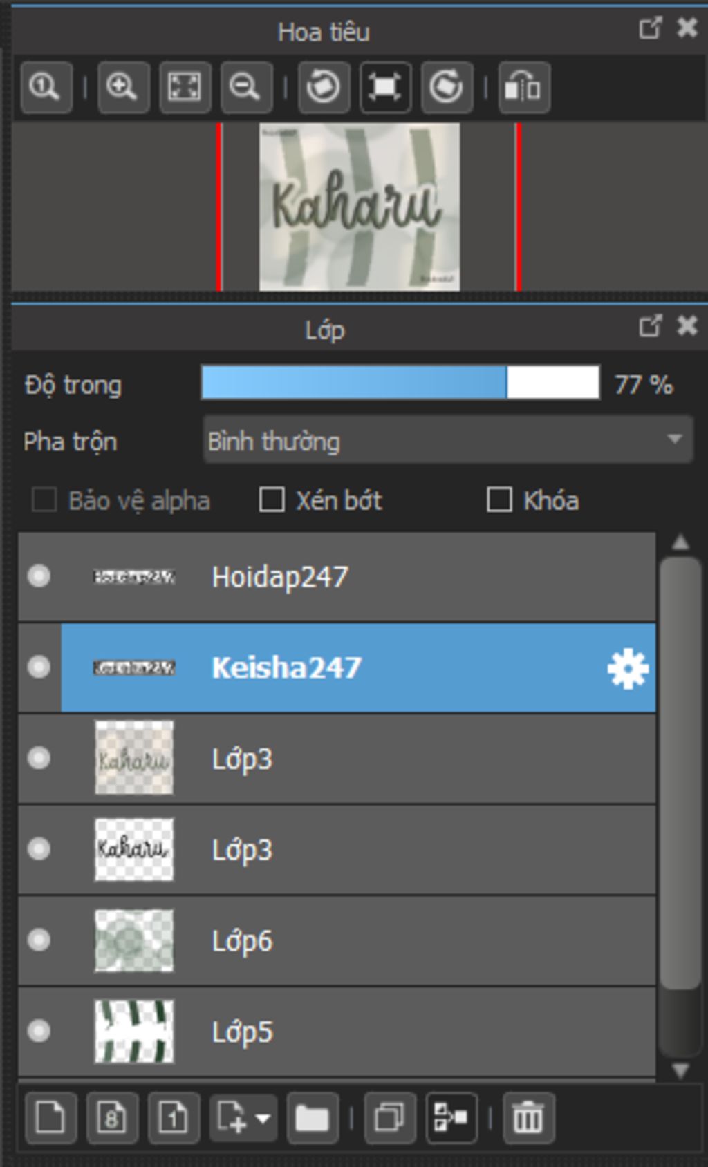Rotate canvas left in navigator
Screen dimensions: 708x1167
tap(323, 87)
